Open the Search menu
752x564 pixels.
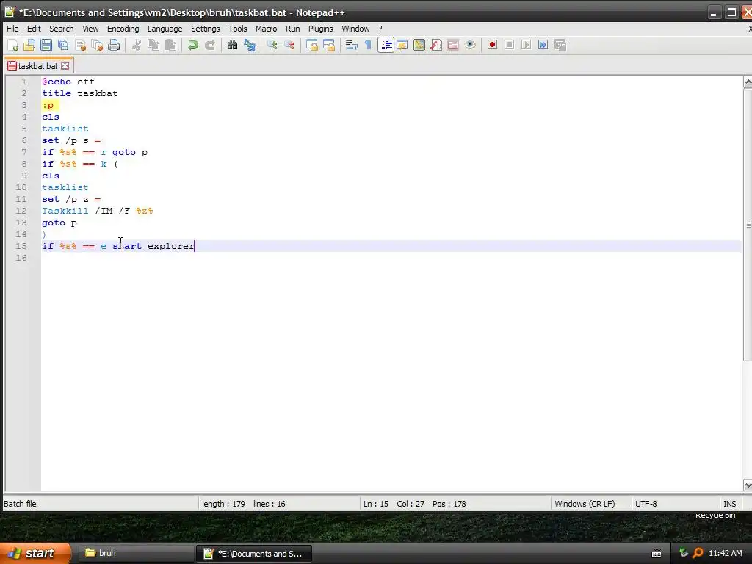62,29
